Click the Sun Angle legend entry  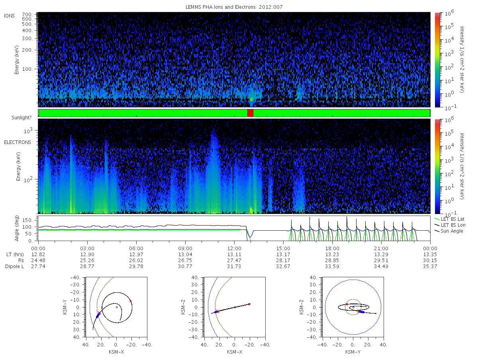coord(449,231)
